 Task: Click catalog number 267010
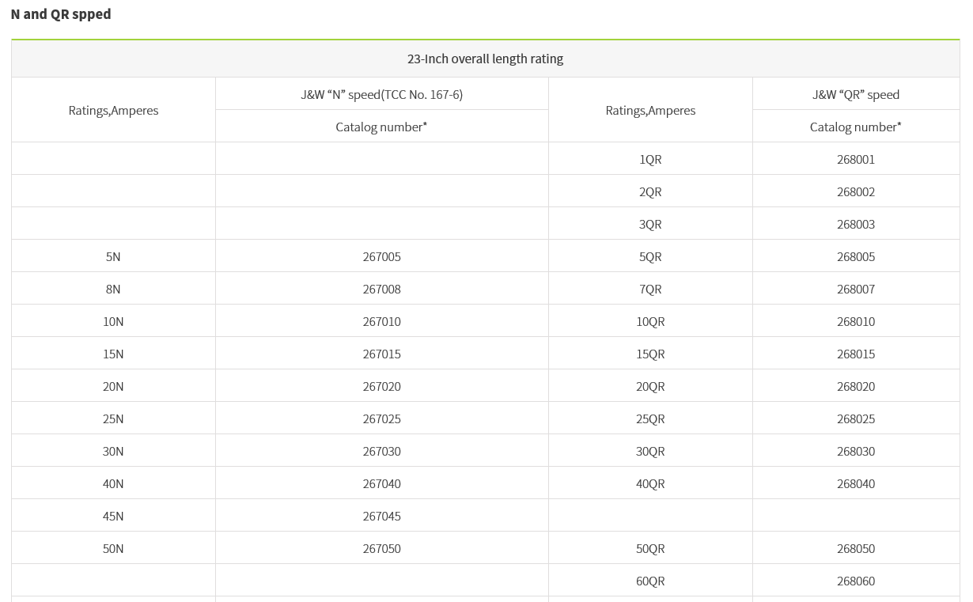click(381, 321)
